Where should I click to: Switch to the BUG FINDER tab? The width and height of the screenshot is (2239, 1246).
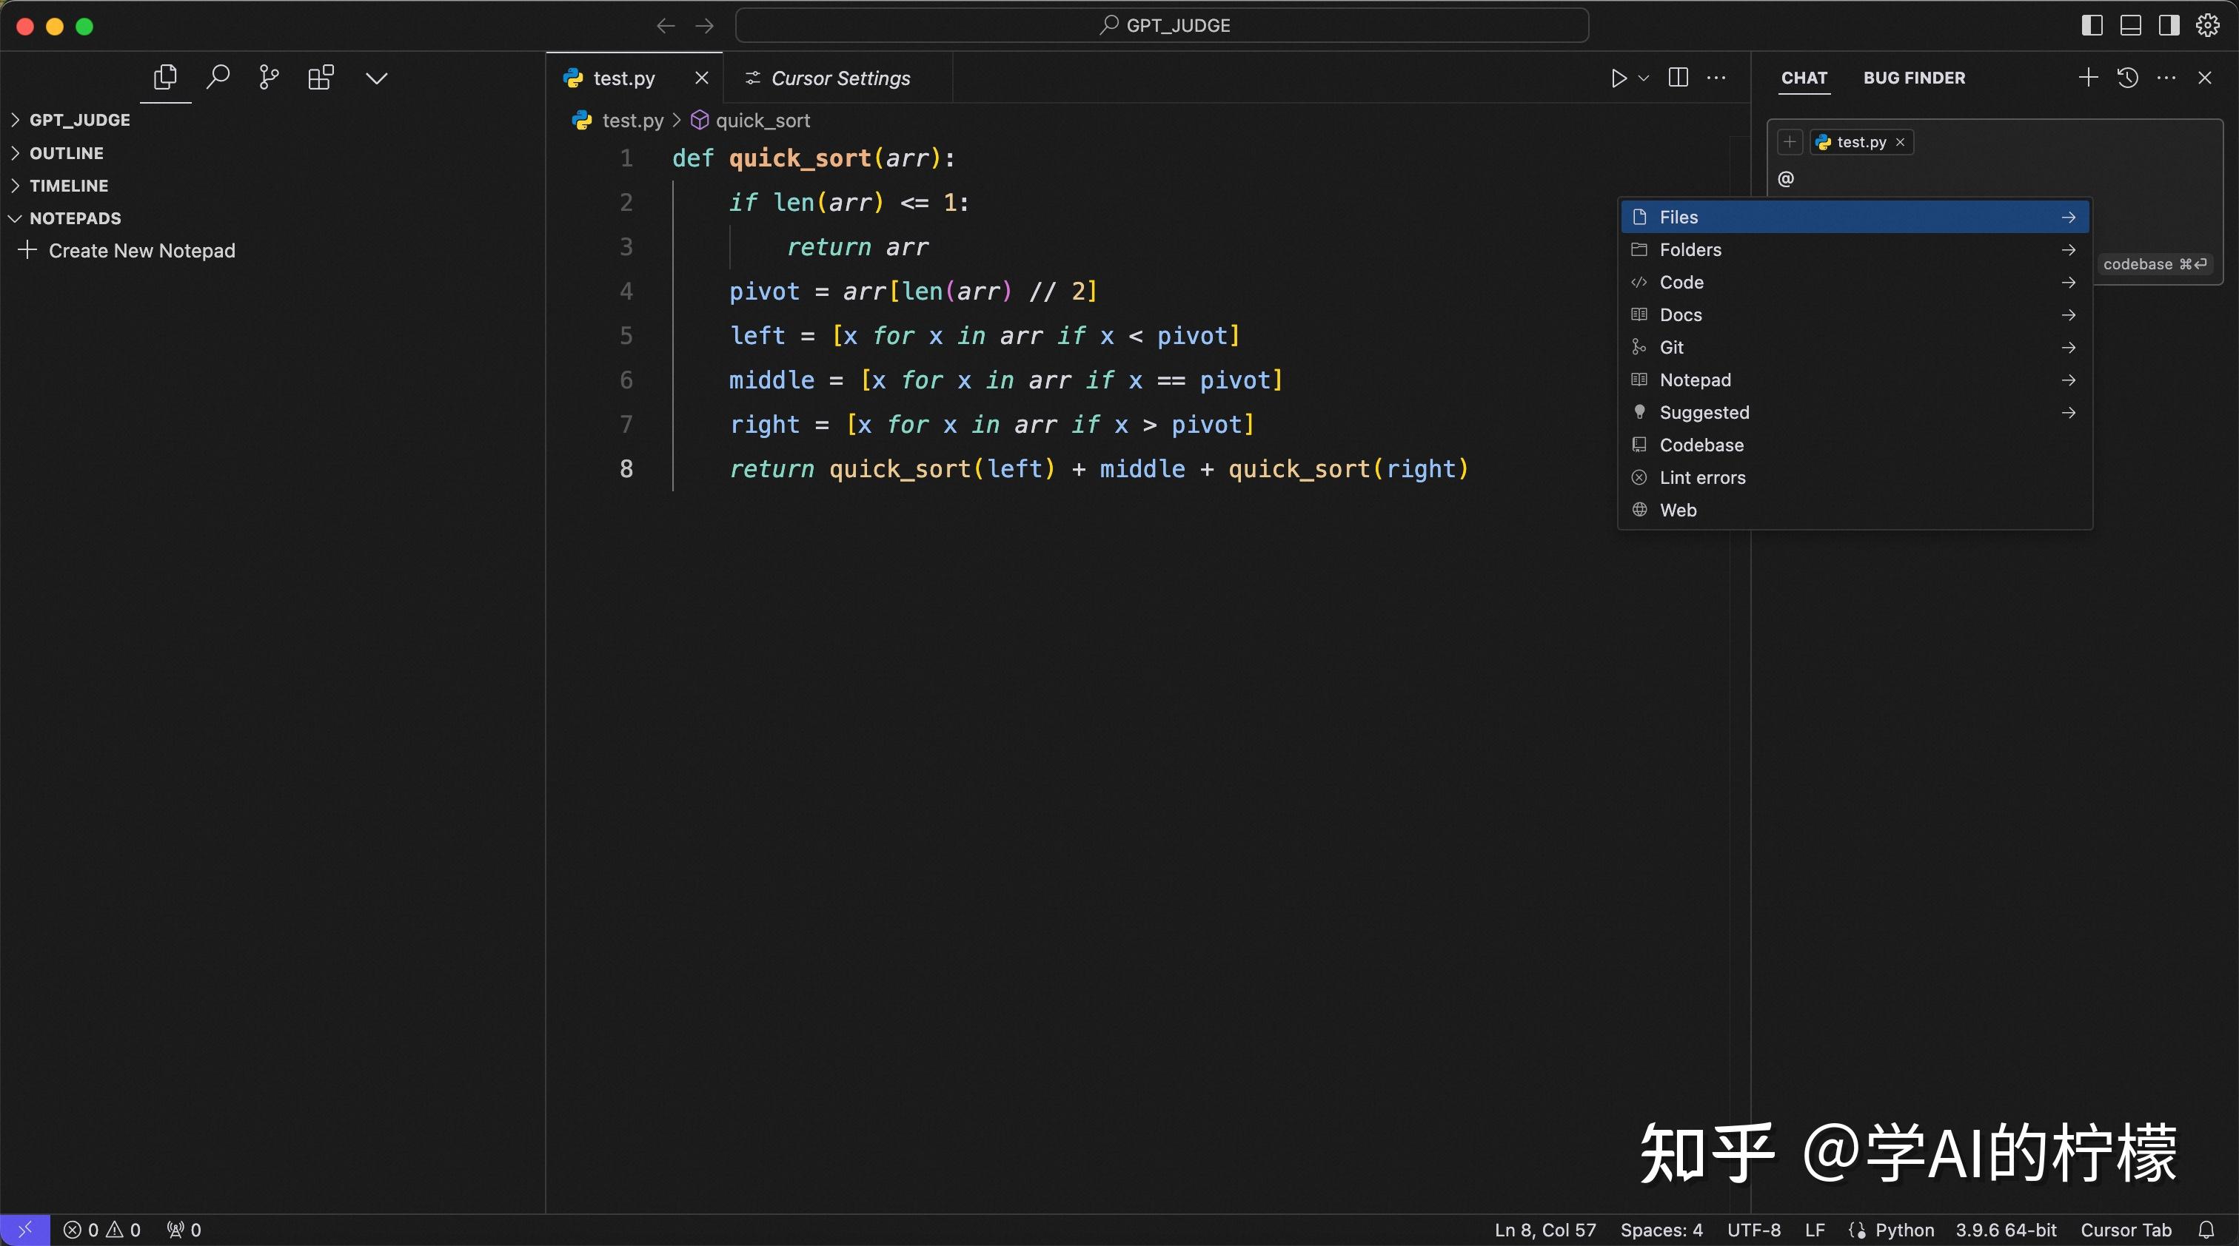point(1914,77)
